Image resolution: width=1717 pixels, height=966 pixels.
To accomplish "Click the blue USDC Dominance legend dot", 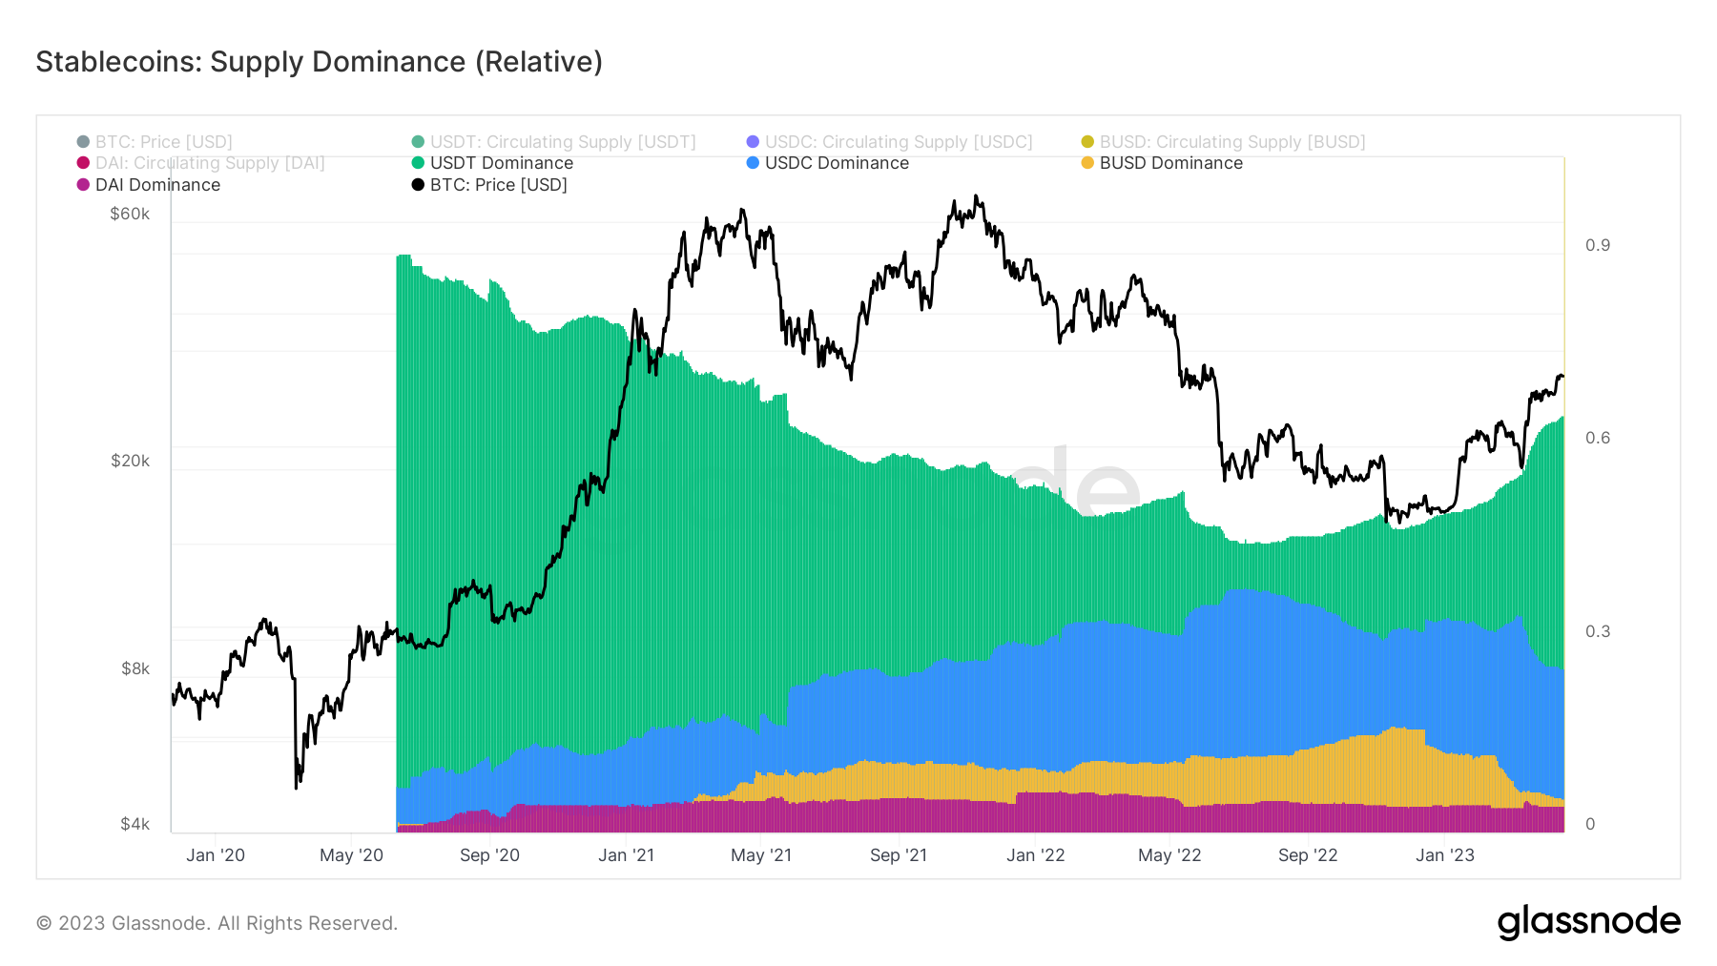I will [753, 163].
